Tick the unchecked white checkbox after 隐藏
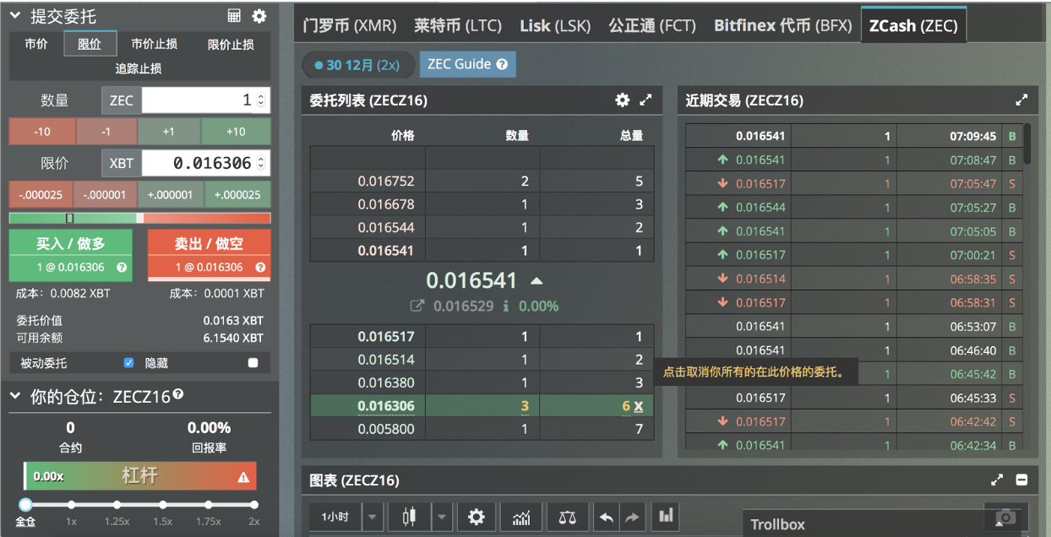Viewport: 1051px width, 537px height. pos(253,363)
